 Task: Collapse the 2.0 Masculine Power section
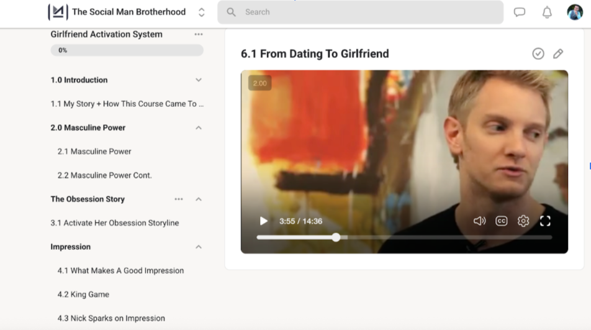pos(199,128)
